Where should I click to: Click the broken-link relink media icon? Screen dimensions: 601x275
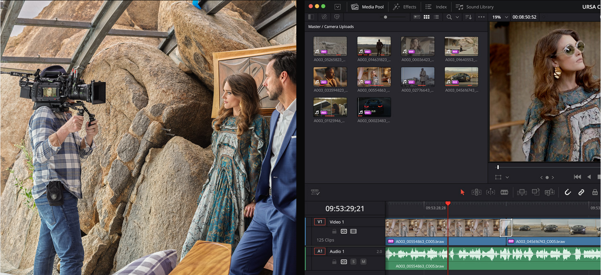324,17
